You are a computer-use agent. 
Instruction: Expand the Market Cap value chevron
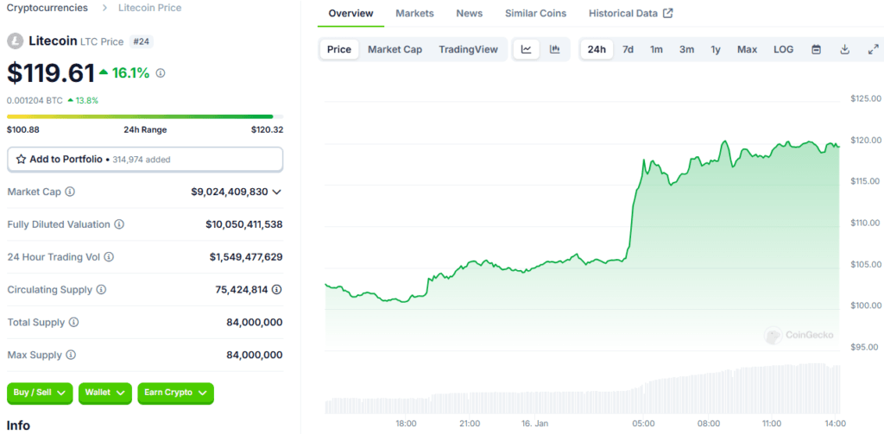tap(277, 192)
